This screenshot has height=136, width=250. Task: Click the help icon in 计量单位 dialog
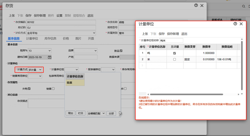[x=235, y=24]
